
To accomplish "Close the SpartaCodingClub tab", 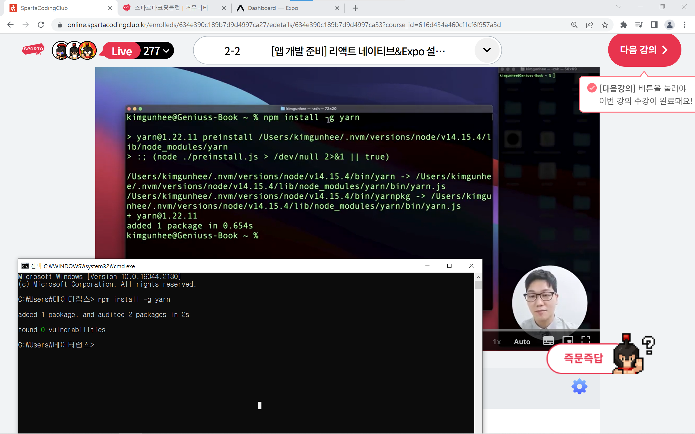I will coord(110,8).
